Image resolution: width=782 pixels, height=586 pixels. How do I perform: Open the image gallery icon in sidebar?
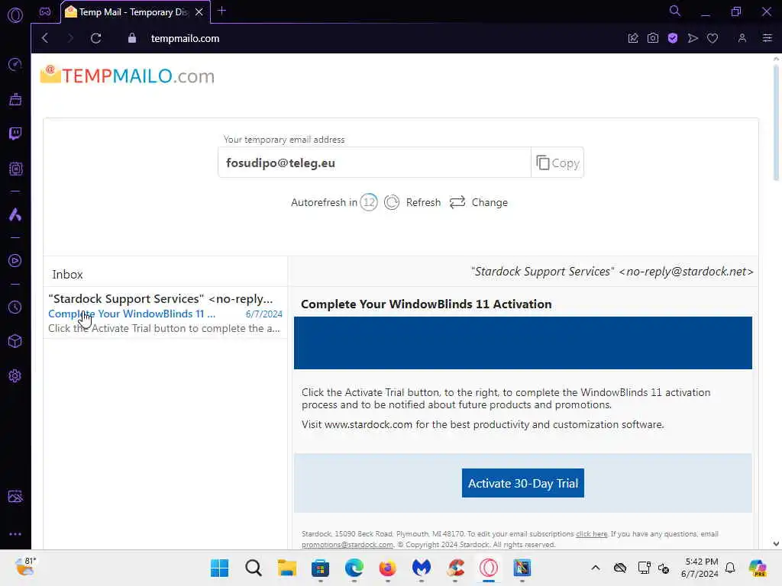[x=15, y=496]
